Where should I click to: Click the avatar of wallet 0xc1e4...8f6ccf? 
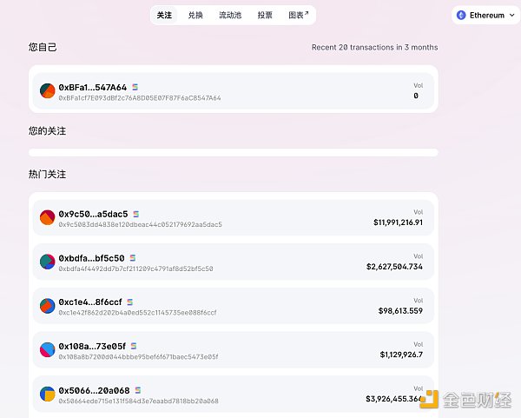pyautogui.click(x=47, y=306)
